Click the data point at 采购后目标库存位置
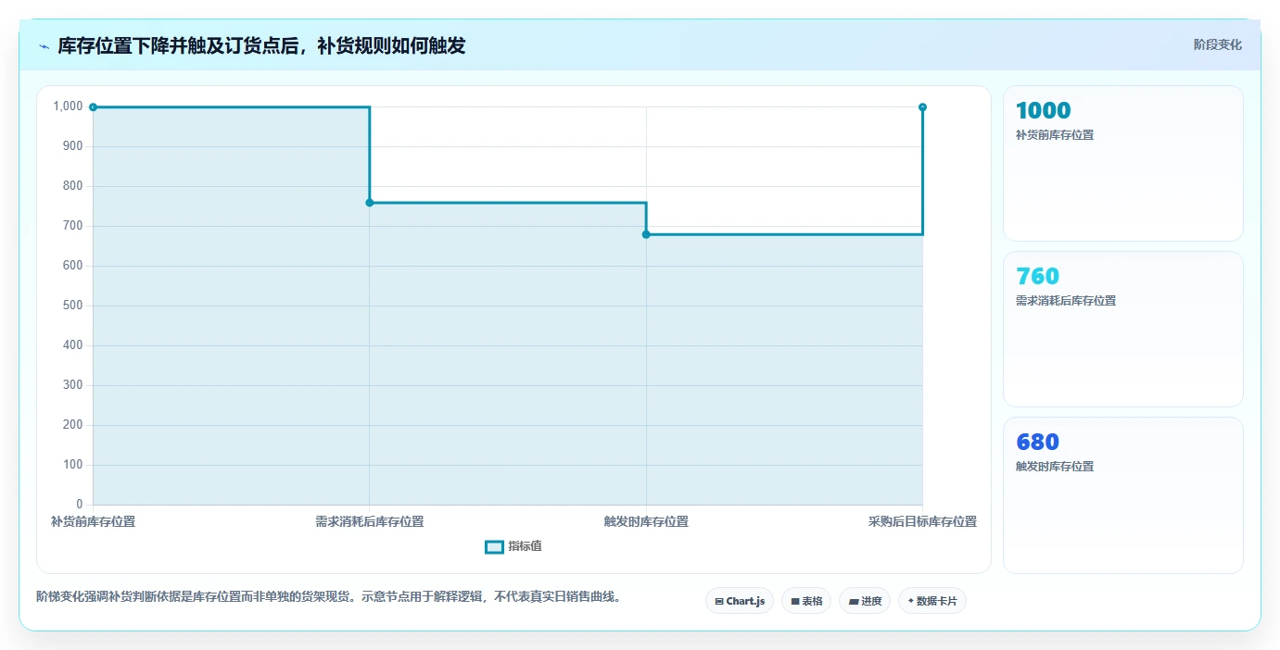 click(x=922, y=107)
